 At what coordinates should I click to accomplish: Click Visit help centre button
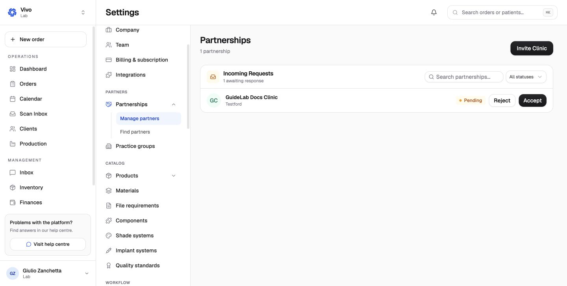[48, 244]
